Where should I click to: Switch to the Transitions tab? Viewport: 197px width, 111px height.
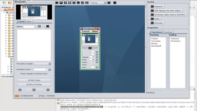pyautogui.click(x=156, y=32)
